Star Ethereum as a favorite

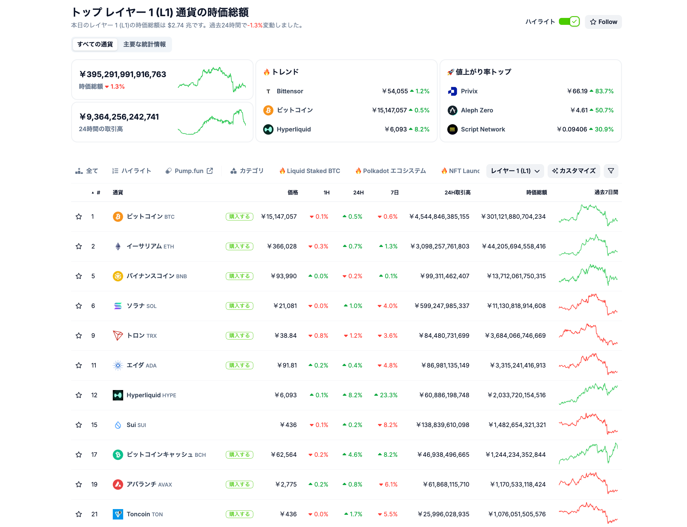(x=79, y=246)
